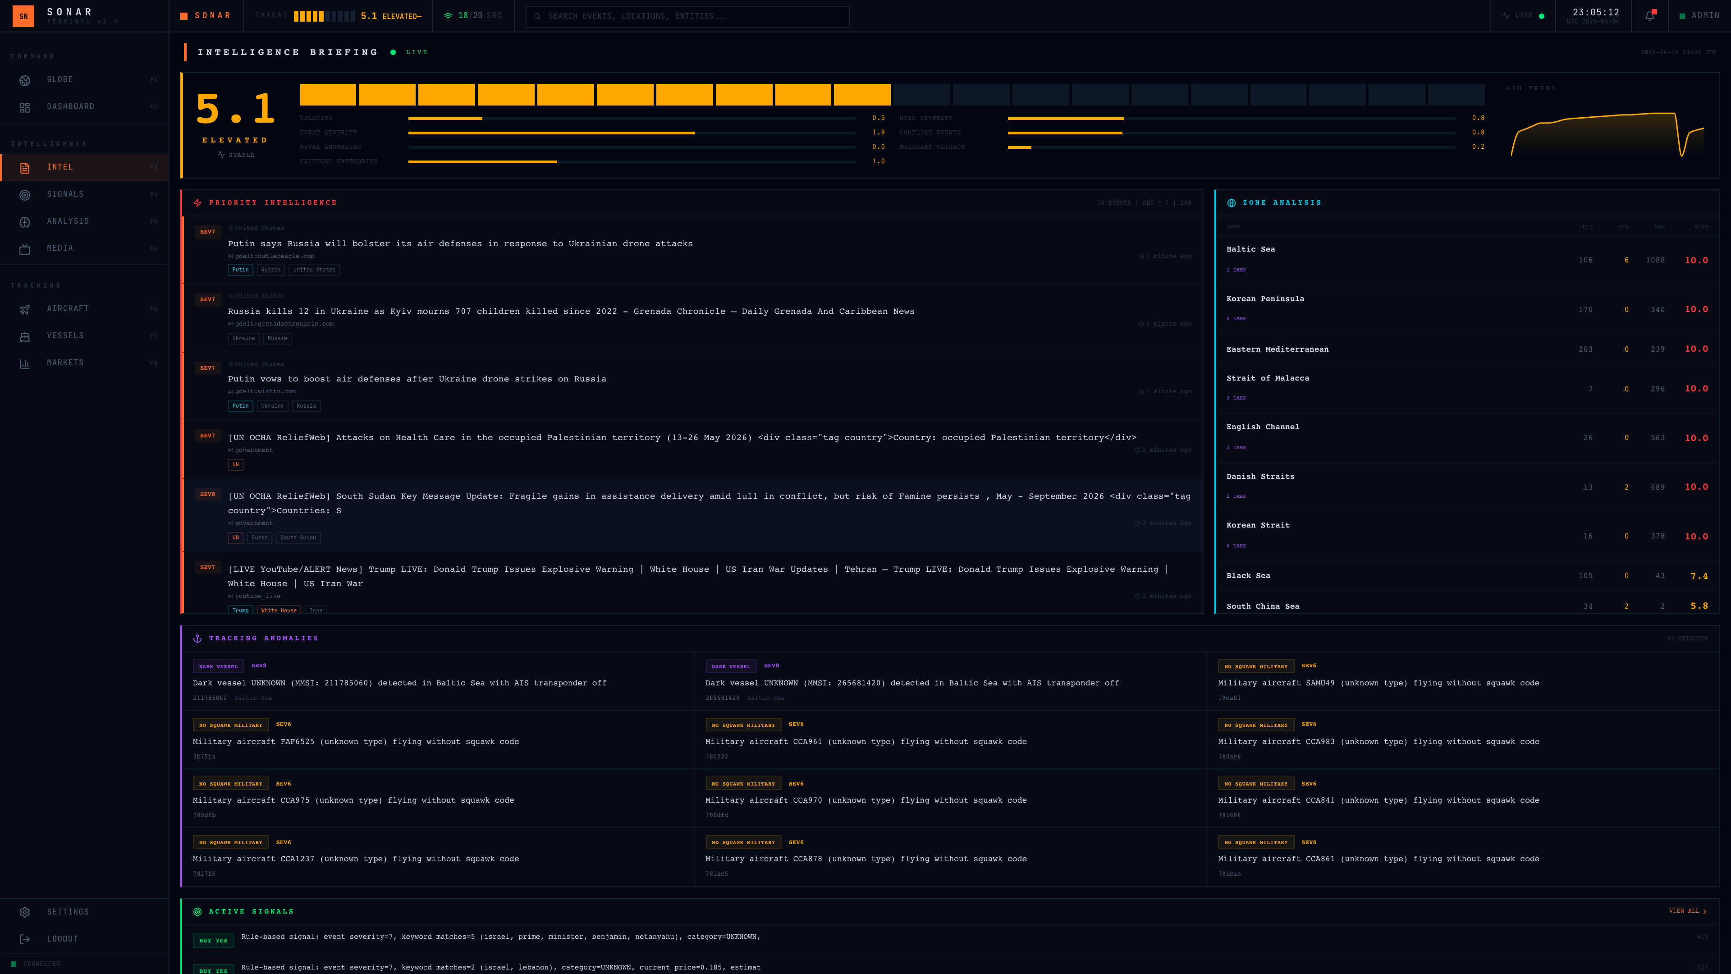The height and width of the screenshot is (974, 1731).
Task: Click the search magnifier icon
Action: coord(537,16)
